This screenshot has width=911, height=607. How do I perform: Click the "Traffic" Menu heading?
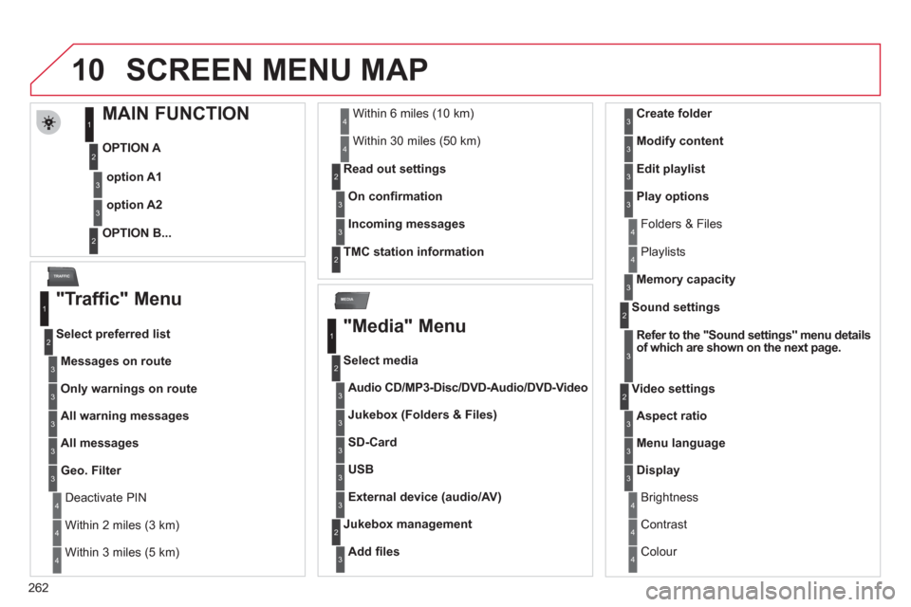[x=119, y=299]
